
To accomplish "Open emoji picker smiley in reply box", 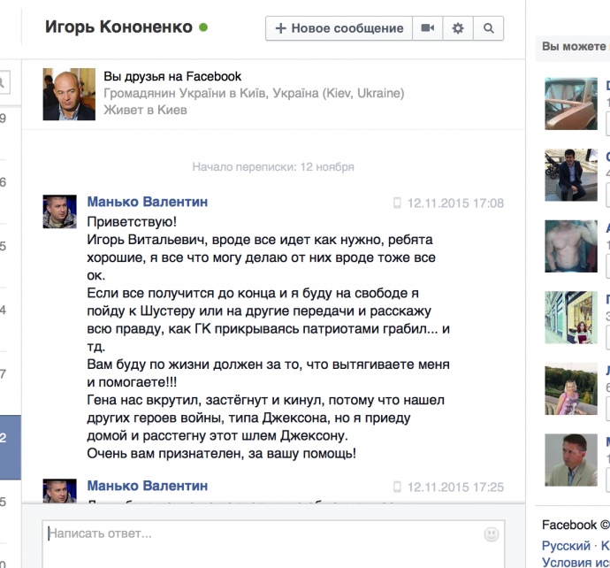I will pyautogui.click(x=492, y=534).
